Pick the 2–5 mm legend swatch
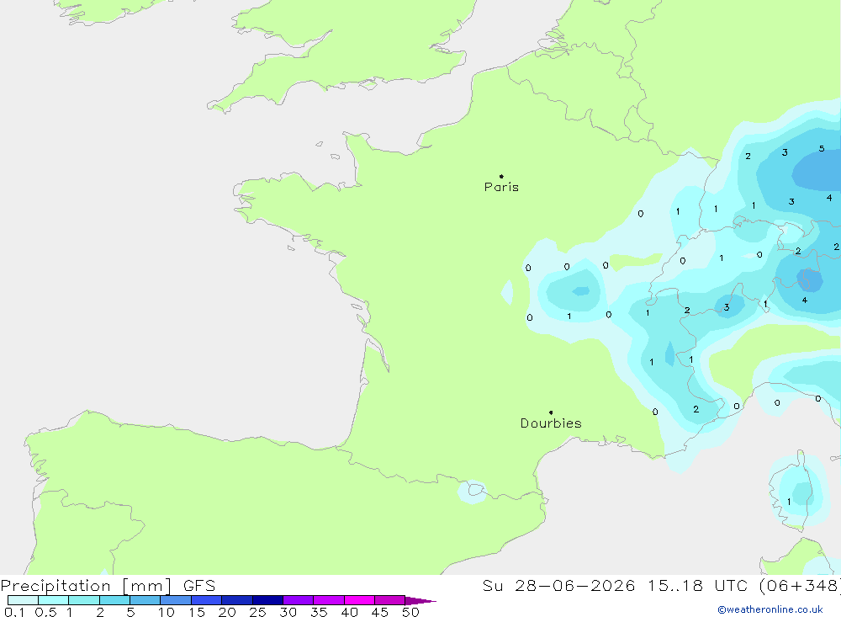 pyautogui.click(x=114, y=600)
